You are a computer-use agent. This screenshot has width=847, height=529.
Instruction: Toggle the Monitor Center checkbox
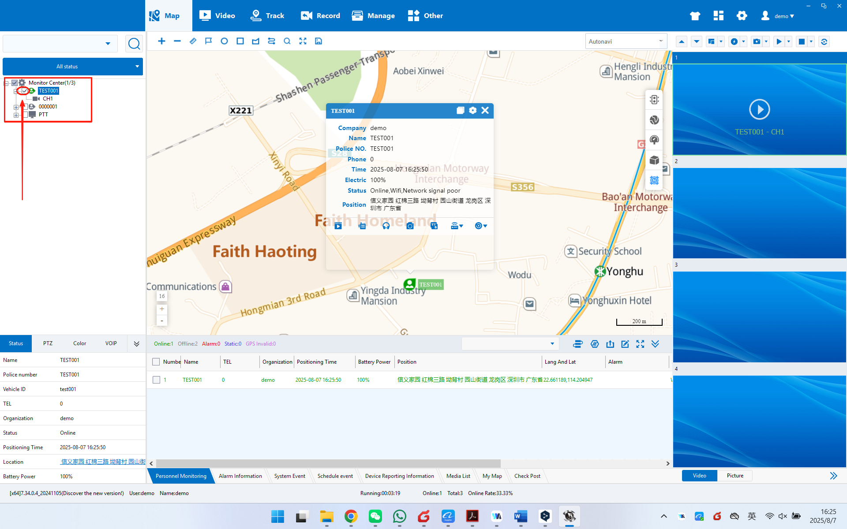coord(15,83)
